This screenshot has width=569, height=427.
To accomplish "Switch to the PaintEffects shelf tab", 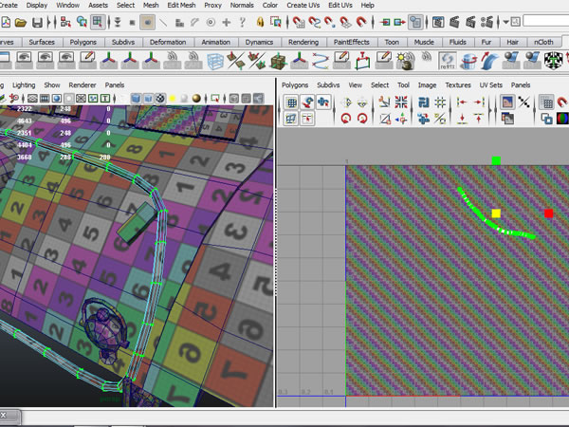I will pyautogui.click(x=351, y=42).
